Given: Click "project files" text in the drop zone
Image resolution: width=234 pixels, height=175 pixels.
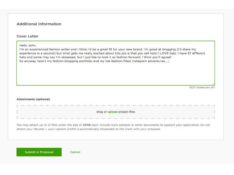Looking at the screenshot, I should pyautogui.click(x=127, y=112).
